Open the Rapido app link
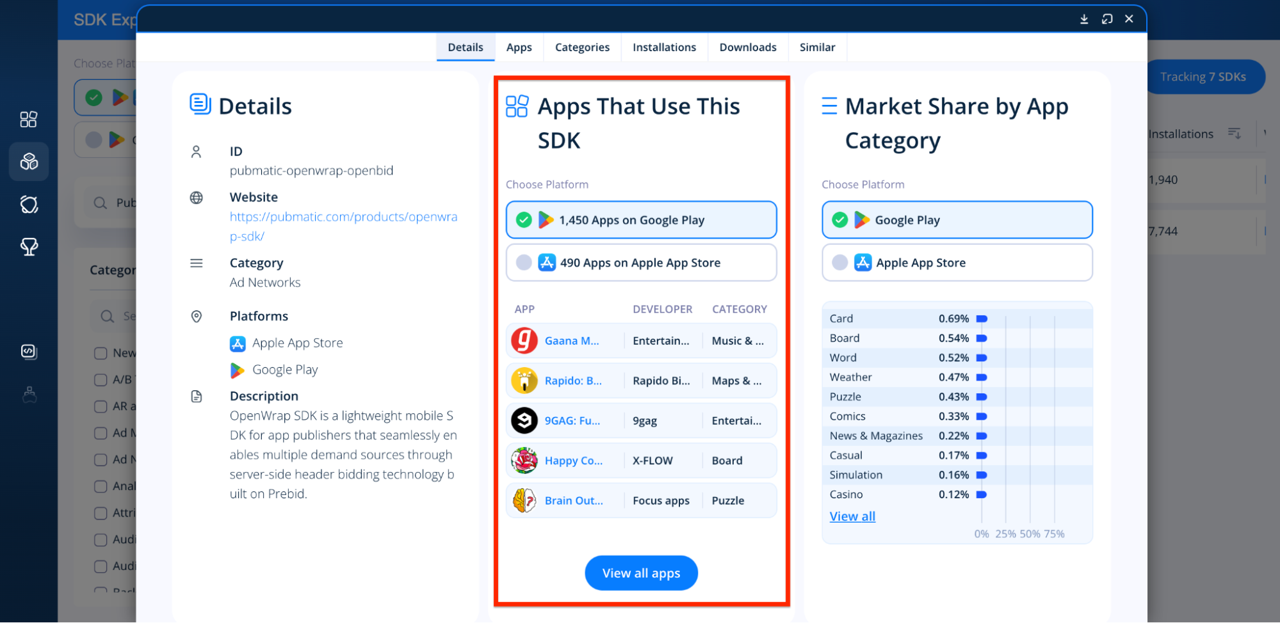 coord(573,381)
